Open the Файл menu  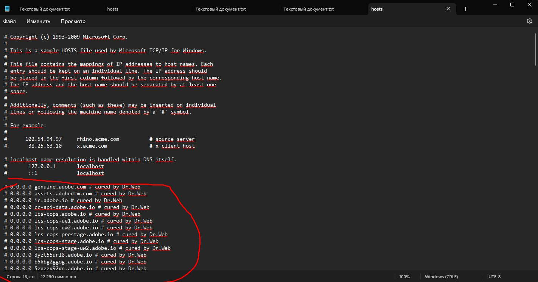point(9,21)
